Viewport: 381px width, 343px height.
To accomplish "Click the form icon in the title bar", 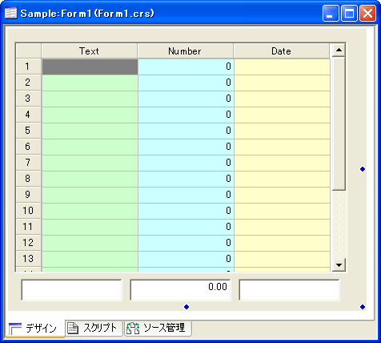I will pyautogui.click(x=10, y=13).
